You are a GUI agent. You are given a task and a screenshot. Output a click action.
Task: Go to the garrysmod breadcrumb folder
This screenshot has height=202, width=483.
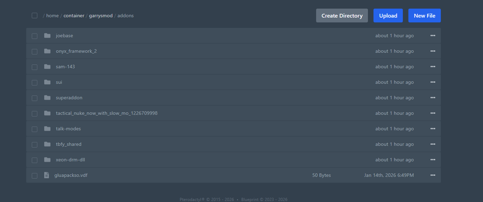coord(101,16)
